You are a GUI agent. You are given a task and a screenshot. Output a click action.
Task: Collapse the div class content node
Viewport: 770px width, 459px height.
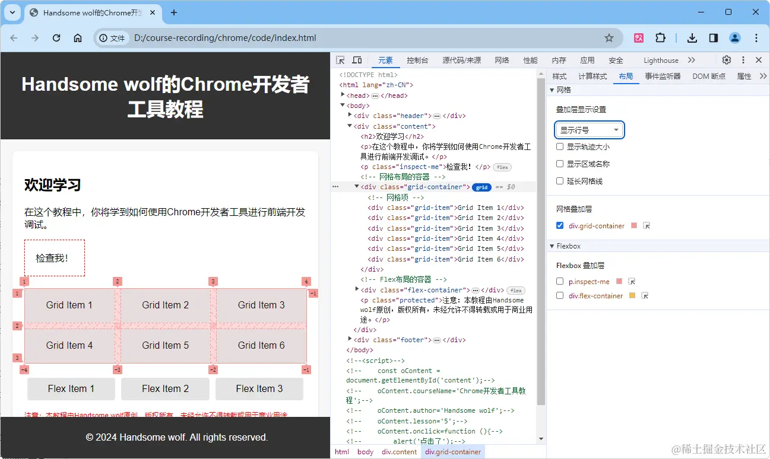click(x=350, y=126)
